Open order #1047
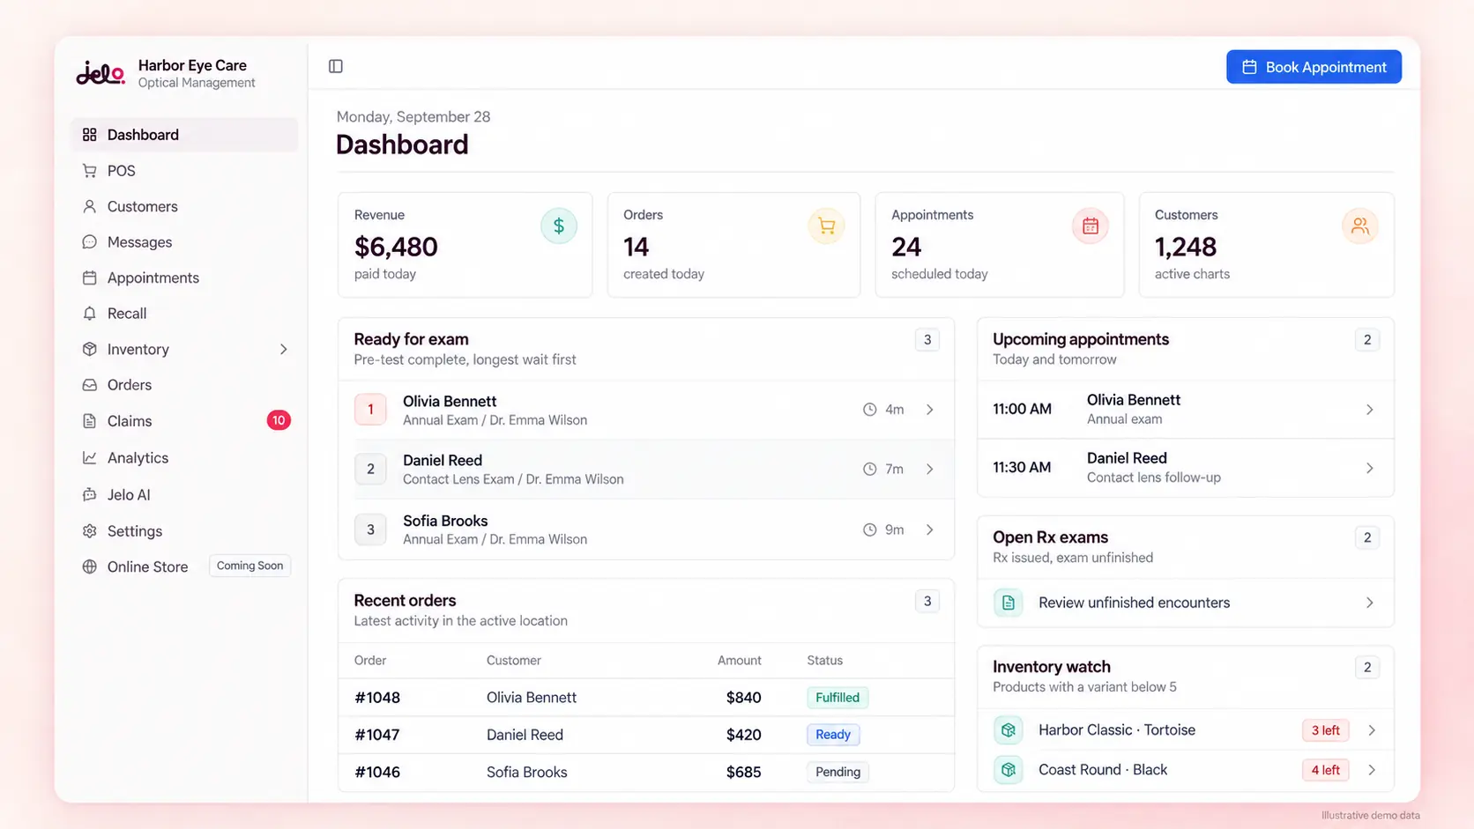The width and height of the screenshot is (1474, 829). [646, 735]
